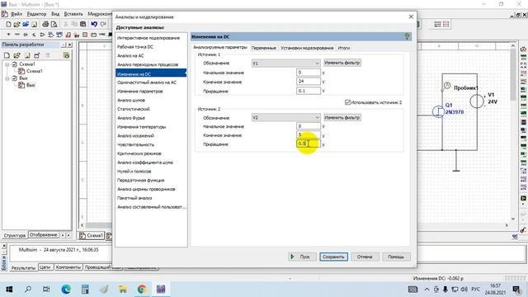
Task: Click the blue Undo arrow icon
Action: 94,24
